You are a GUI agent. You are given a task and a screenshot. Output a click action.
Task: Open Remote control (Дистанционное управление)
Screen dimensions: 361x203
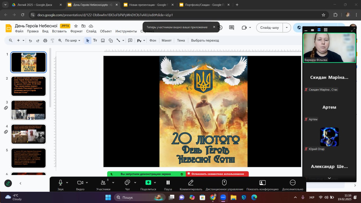[224, 185]
